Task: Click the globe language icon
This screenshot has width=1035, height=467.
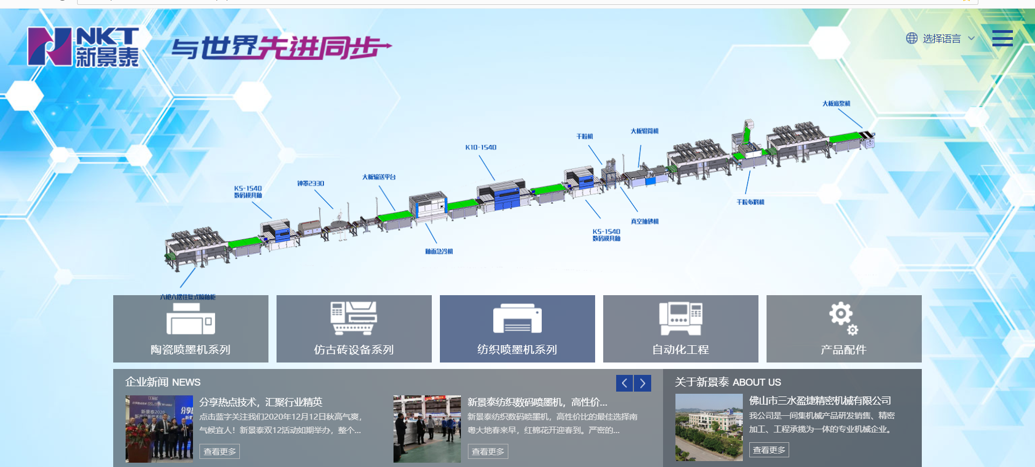Action: tap(912, 38)
